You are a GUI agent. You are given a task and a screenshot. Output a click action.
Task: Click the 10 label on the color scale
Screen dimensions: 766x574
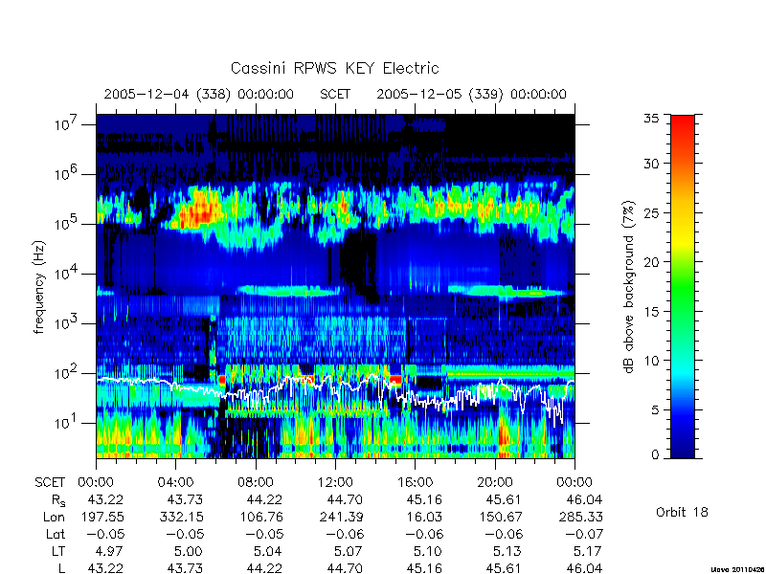tap(651, 361)
